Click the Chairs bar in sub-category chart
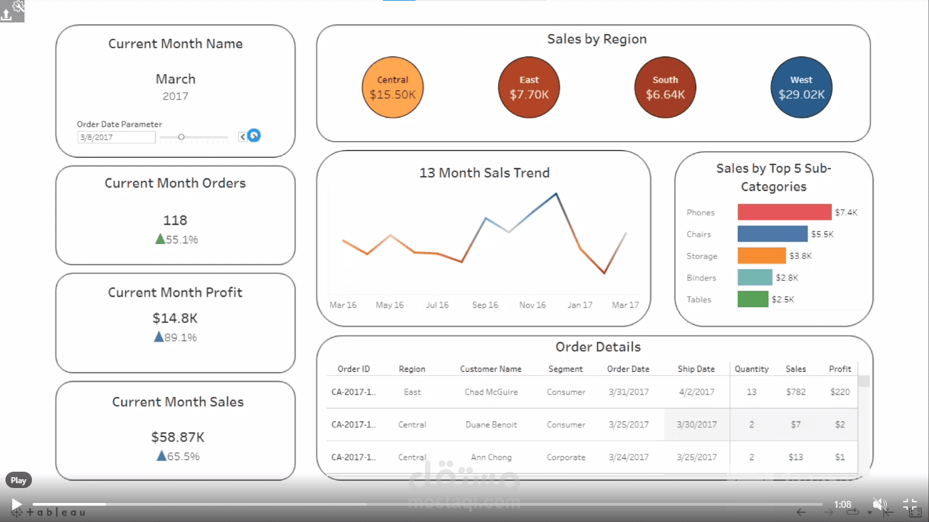This screenshot has width=929, height=522. 773,234
